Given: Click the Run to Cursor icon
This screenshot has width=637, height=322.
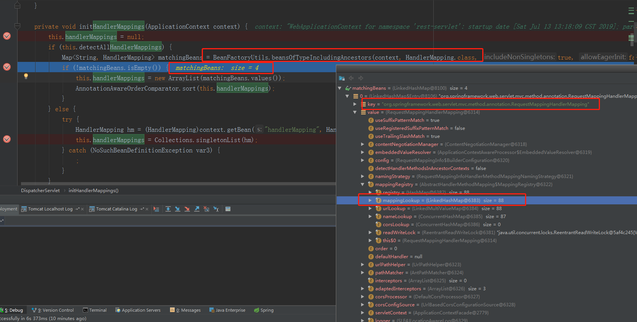Looking at the screenshot, I should pyautogui.click(x=216, y=209).
